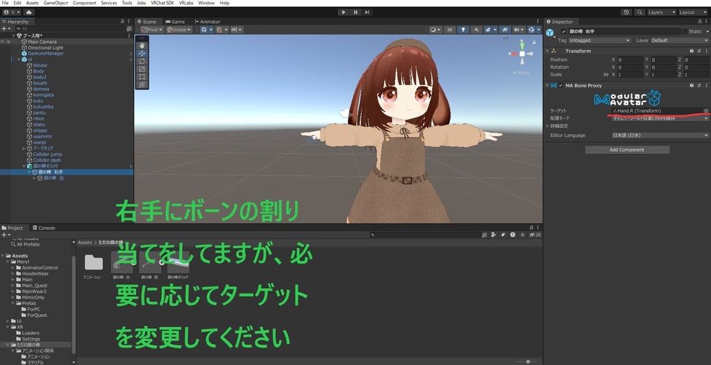The width and height of the screenshot is (711, 365).
Task: Select the Scale tool
Action: pos(142,69)
